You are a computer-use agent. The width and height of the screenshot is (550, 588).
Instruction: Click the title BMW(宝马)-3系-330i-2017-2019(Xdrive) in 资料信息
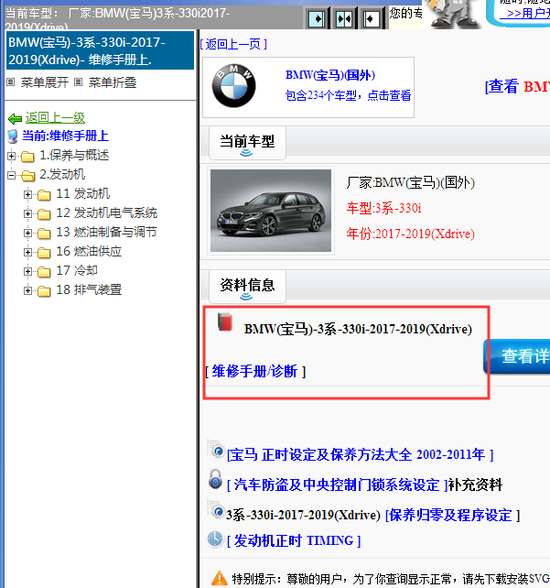(358, 329)
